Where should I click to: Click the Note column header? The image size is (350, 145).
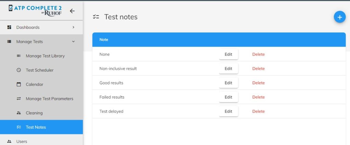coord(104,40)
